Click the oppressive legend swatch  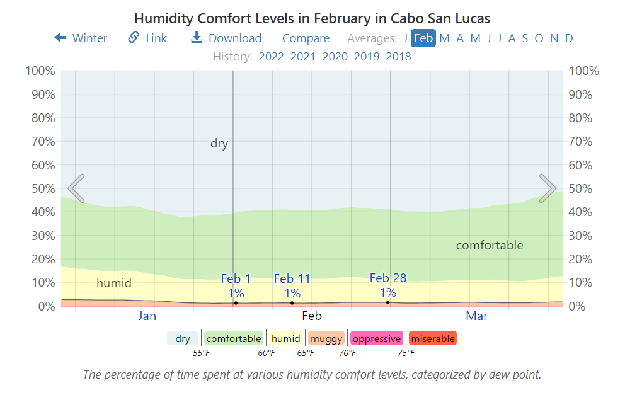pyautogui.click(x=376, y=338)
